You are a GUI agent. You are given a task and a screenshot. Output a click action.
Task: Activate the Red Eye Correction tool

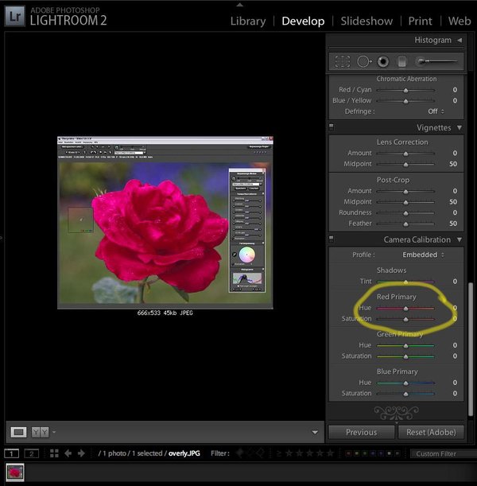tap(383, 61)
